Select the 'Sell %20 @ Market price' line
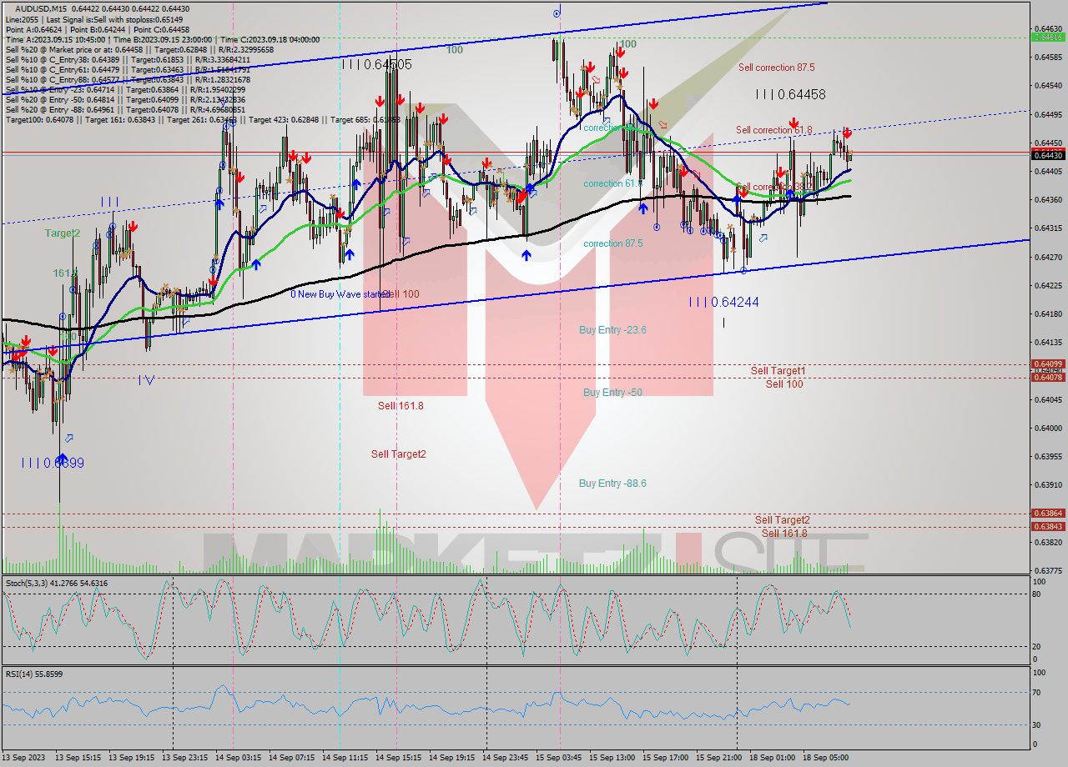1068x767 pixels. pyautogui.click(x=139, y=49)
